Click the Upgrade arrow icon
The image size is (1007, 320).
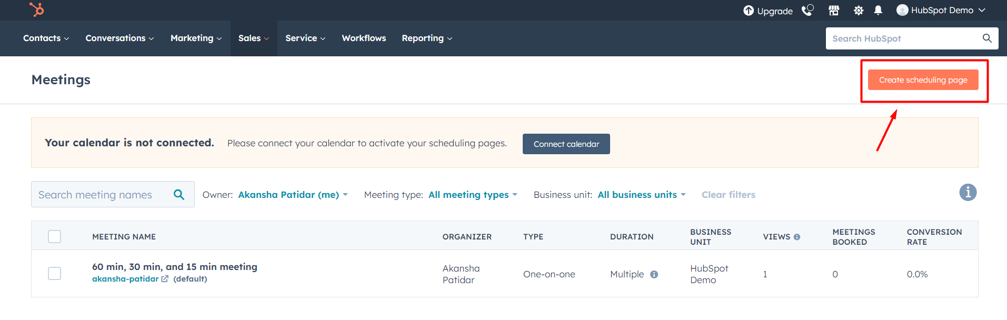pyautogui.click(x=748, y=11)
